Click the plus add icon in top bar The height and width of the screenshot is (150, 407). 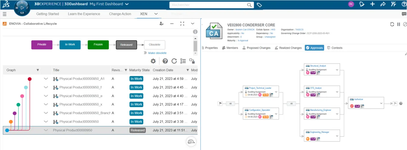click(372, 4)
